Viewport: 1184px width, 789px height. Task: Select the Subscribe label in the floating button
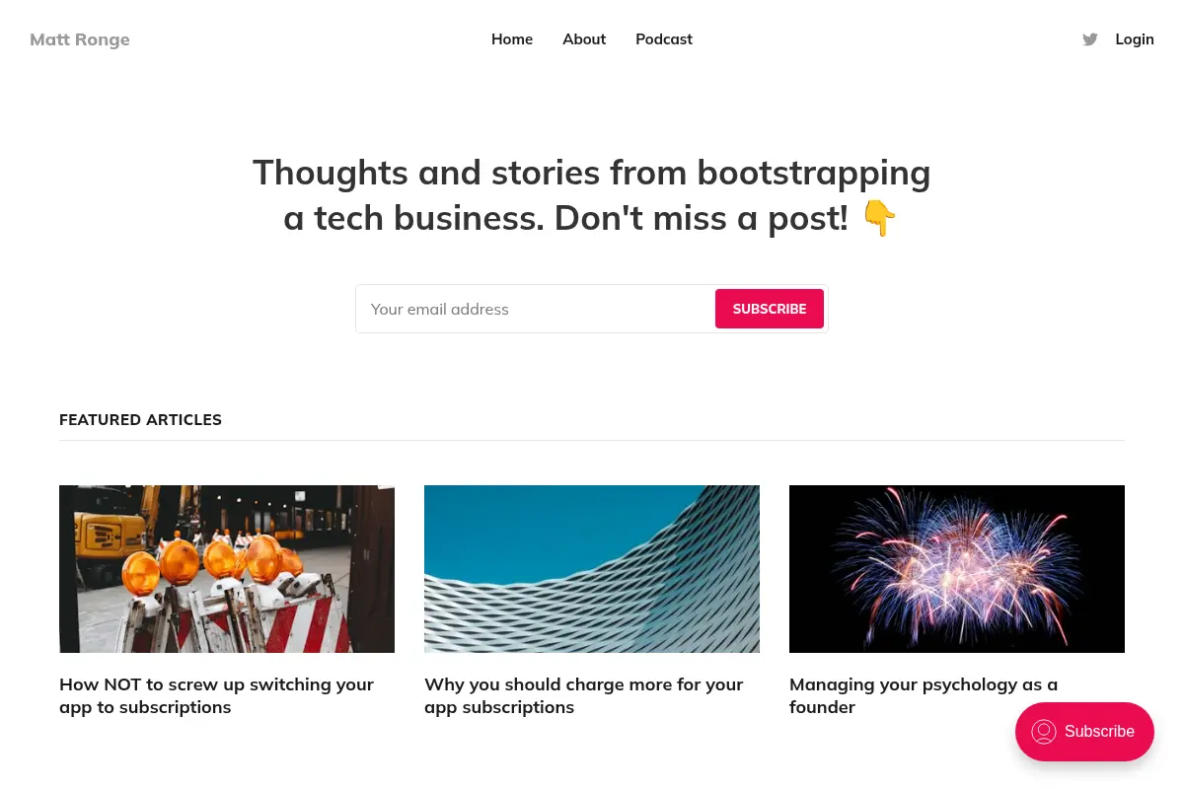point(1099,732)
